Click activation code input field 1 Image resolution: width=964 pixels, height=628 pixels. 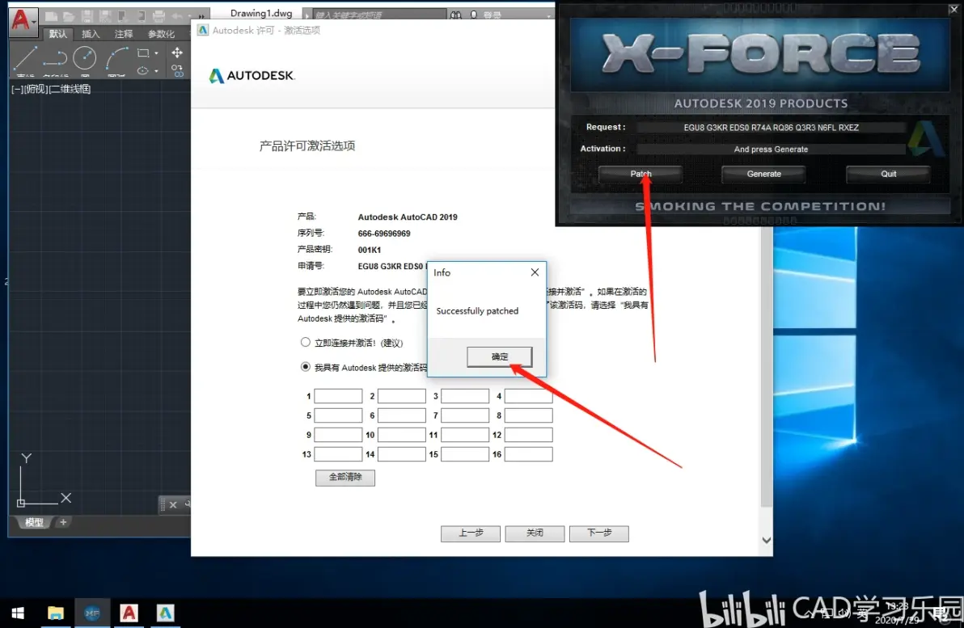338,396
